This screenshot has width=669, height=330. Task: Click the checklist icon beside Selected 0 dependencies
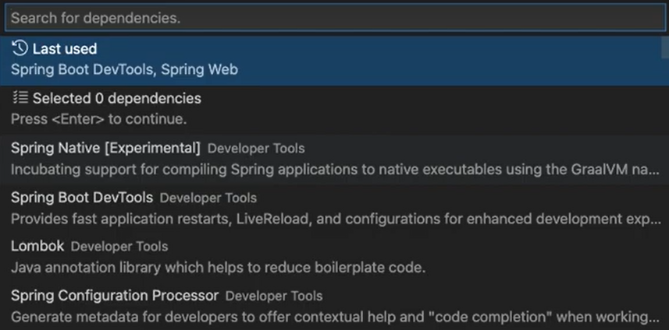20,99
